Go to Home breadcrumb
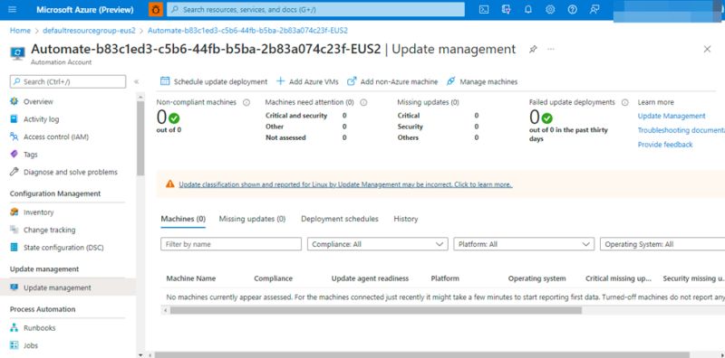This screenshot has height=358, width=725. 20,31
